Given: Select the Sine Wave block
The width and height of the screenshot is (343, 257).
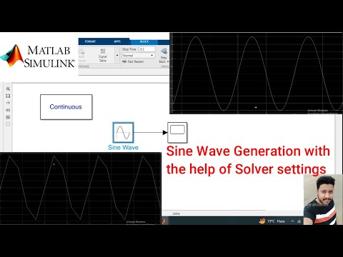Looking at the screenshot, I should (x=123, y=133).
